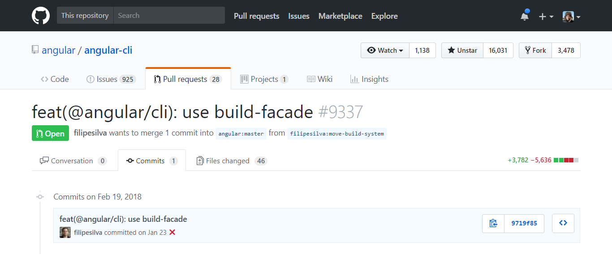Open commit hash 9719f85
This screenshot has width=612, height=263.
(x=524, y=223)
